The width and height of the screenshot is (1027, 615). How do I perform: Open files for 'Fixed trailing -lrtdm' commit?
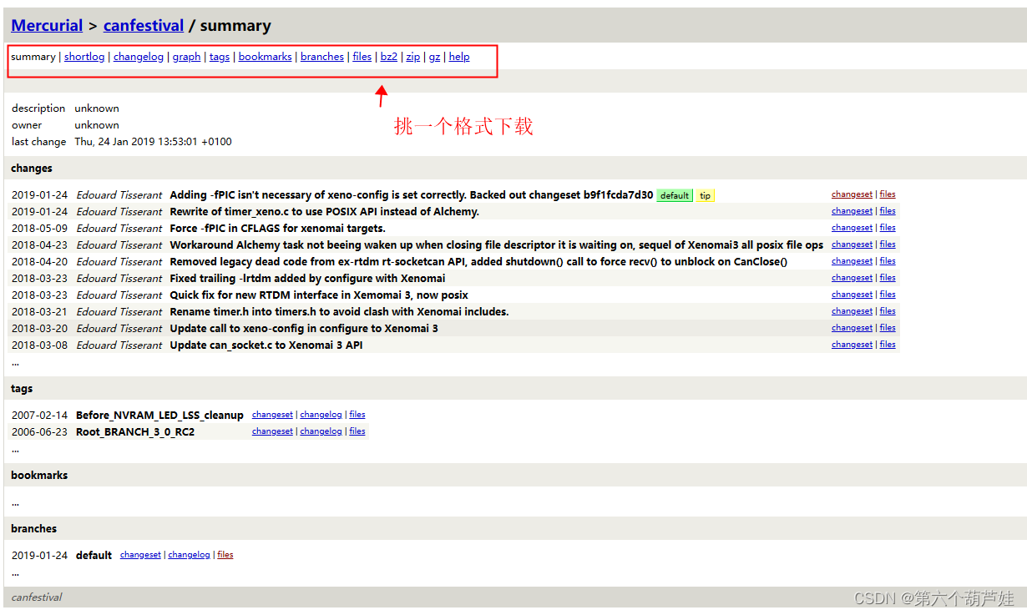888,278
